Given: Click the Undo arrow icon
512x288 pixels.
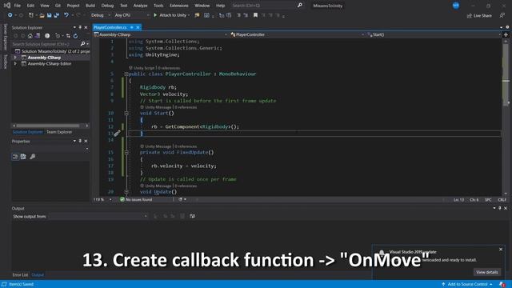Looking at the screenshot, I should [x=66, y=15].
